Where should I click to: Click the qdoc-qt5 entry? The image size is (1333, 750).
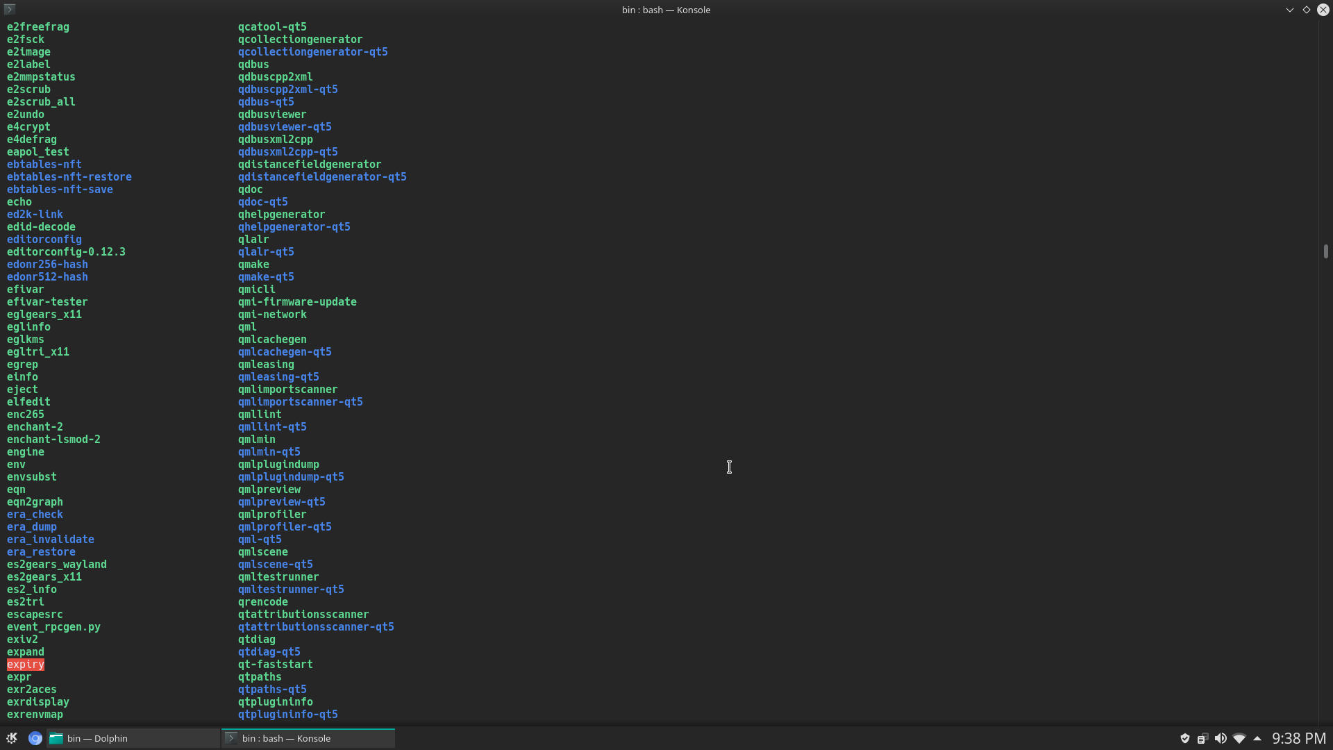coord(263,202)
